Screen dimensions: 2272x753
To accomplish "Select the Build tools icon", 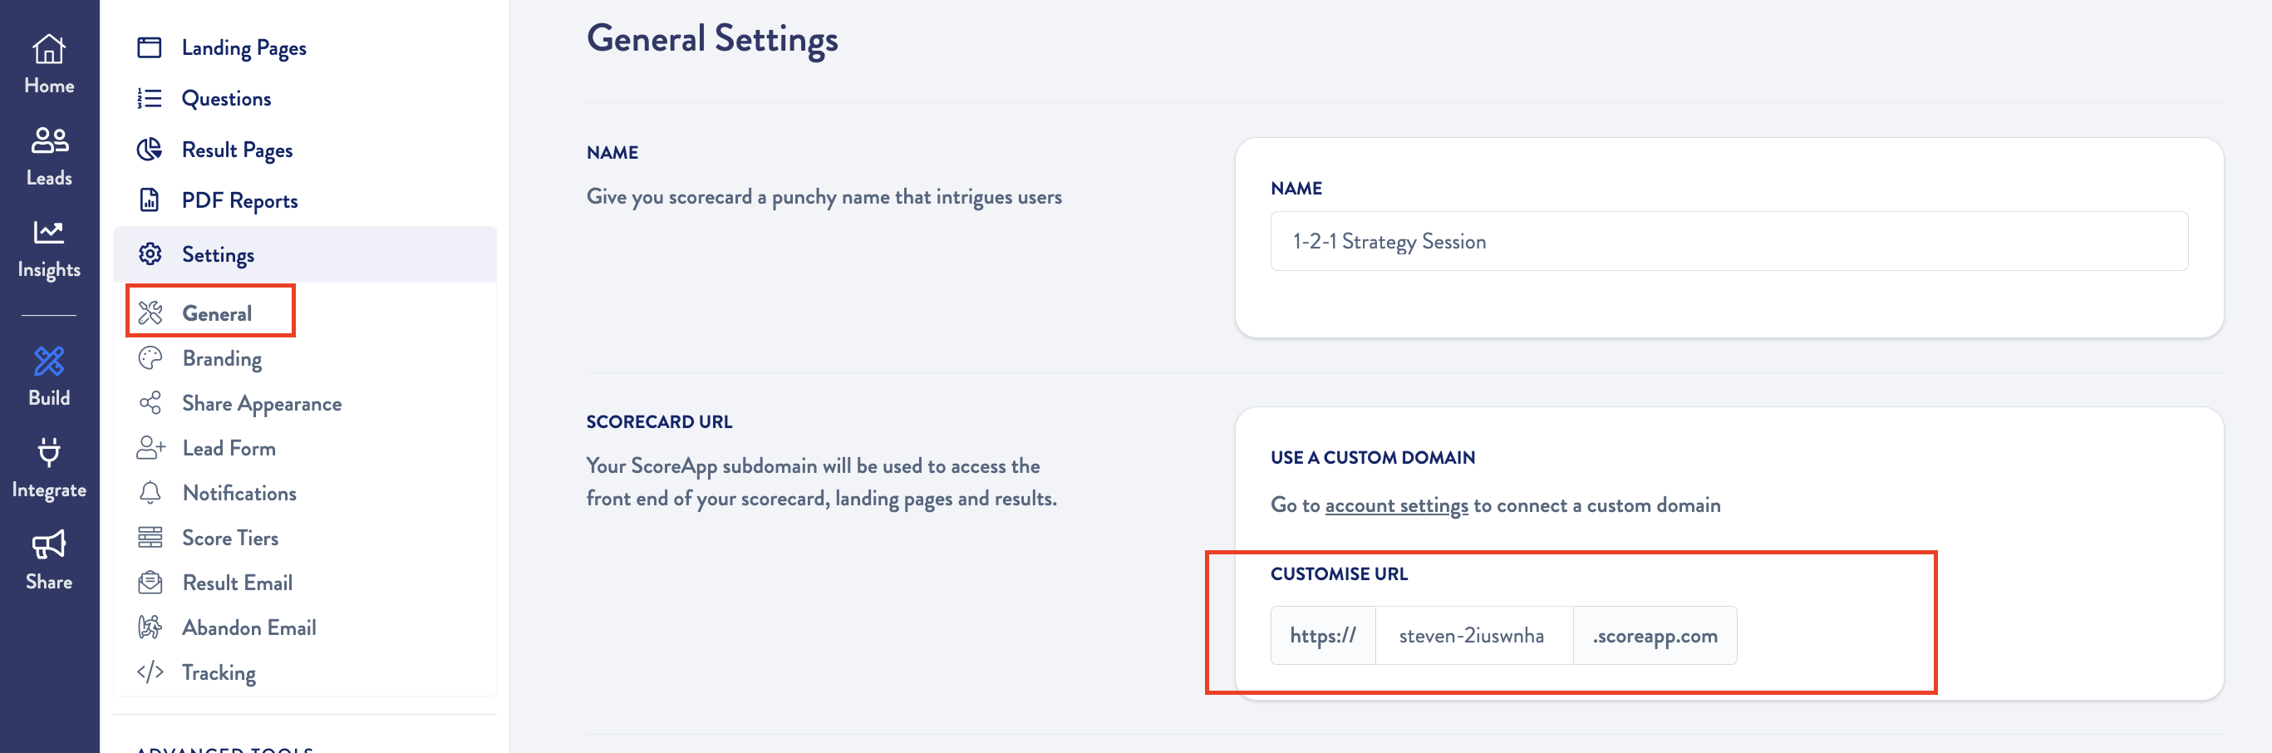I will (x=48, y=362).
